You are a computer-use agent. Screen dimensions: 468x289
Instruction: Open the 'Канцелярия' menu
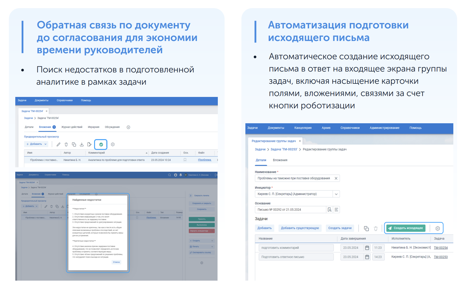(303, 128)
